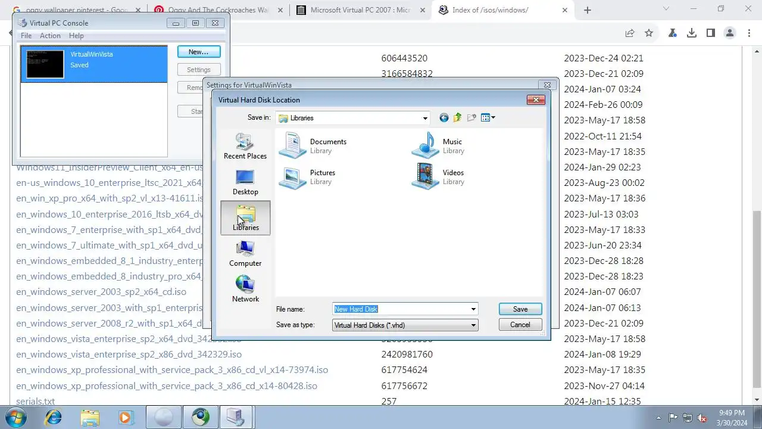This screenshot has height=429, width=762.
Task: Open browser downloads icon
Action: click(x=692, y=33)
